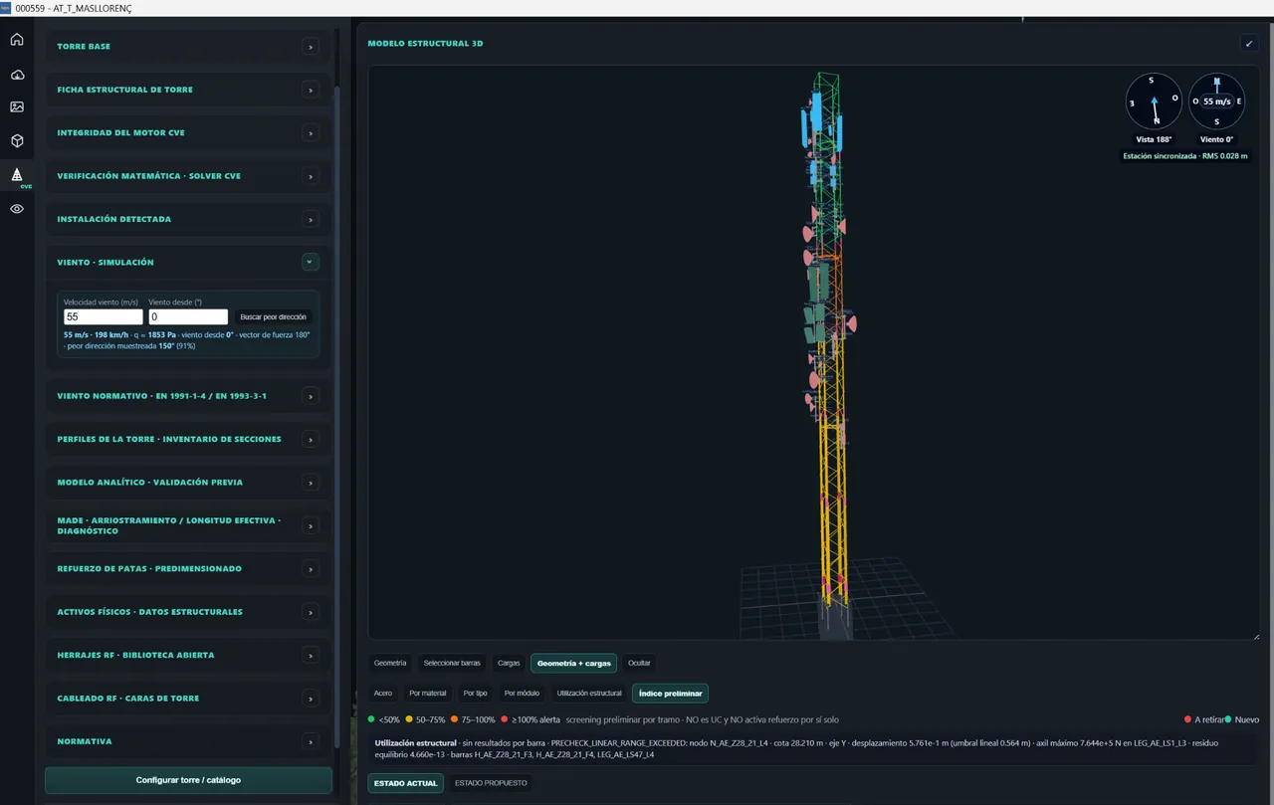Viewport: 1274px width, 805px height.
Task: Click the Estación sincronizada RMS 0.028 m text
Action: point(1184,156)
